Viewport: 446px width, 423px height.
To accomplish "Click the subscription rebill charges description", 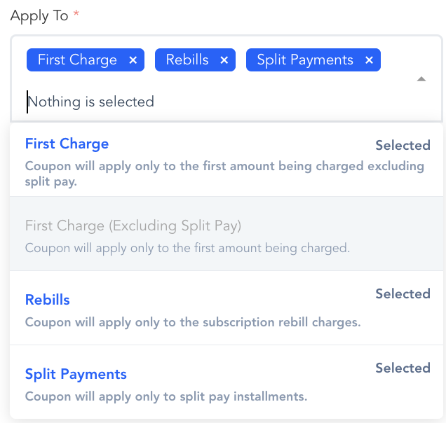I will coord(193,322).
